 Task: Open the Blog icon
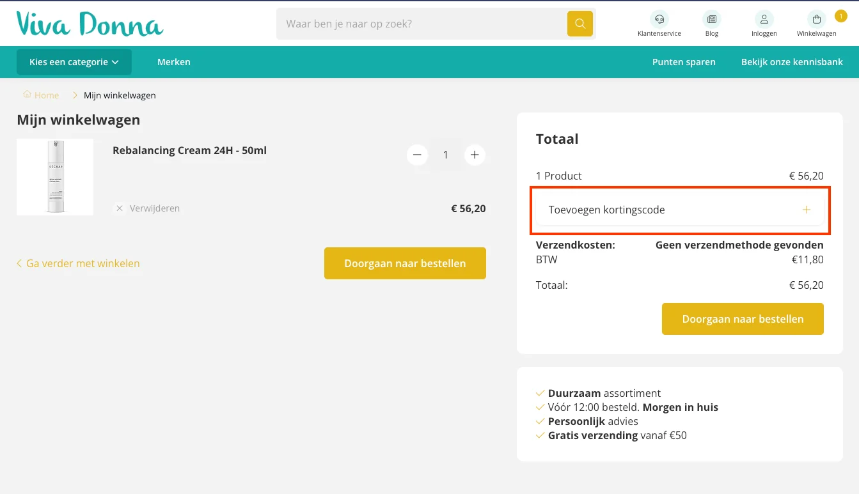[711, 19]
